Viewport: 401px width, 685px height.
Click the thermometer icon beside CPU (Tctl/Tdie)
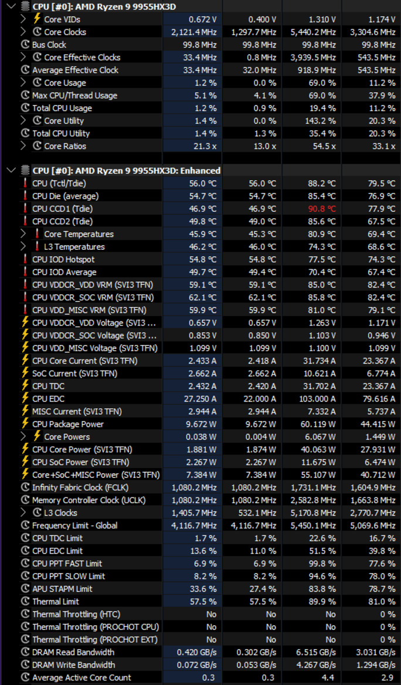point(25,184)
